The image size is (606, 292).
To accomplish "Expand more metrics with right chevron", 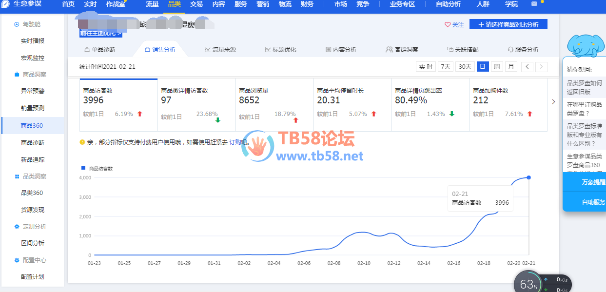I will [x=553, y=102].
